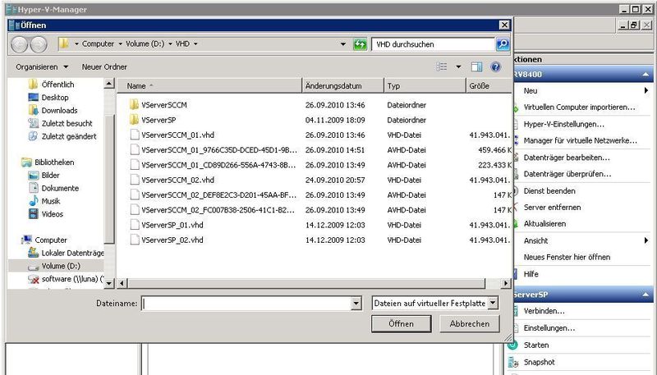Click the magnifier search icon
The image size is (657, 375).
click(x=503, y=44)
